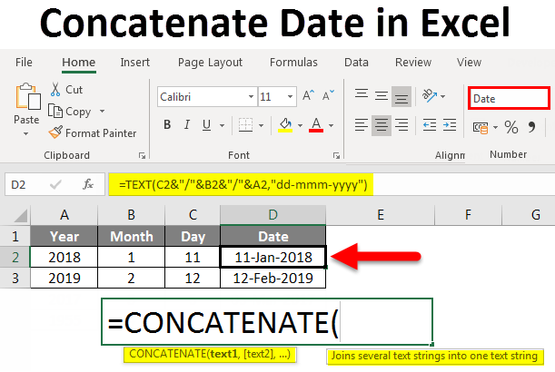Click Increase Indent icon
This screenshot has width=555, height=372.
click(450, 125)
